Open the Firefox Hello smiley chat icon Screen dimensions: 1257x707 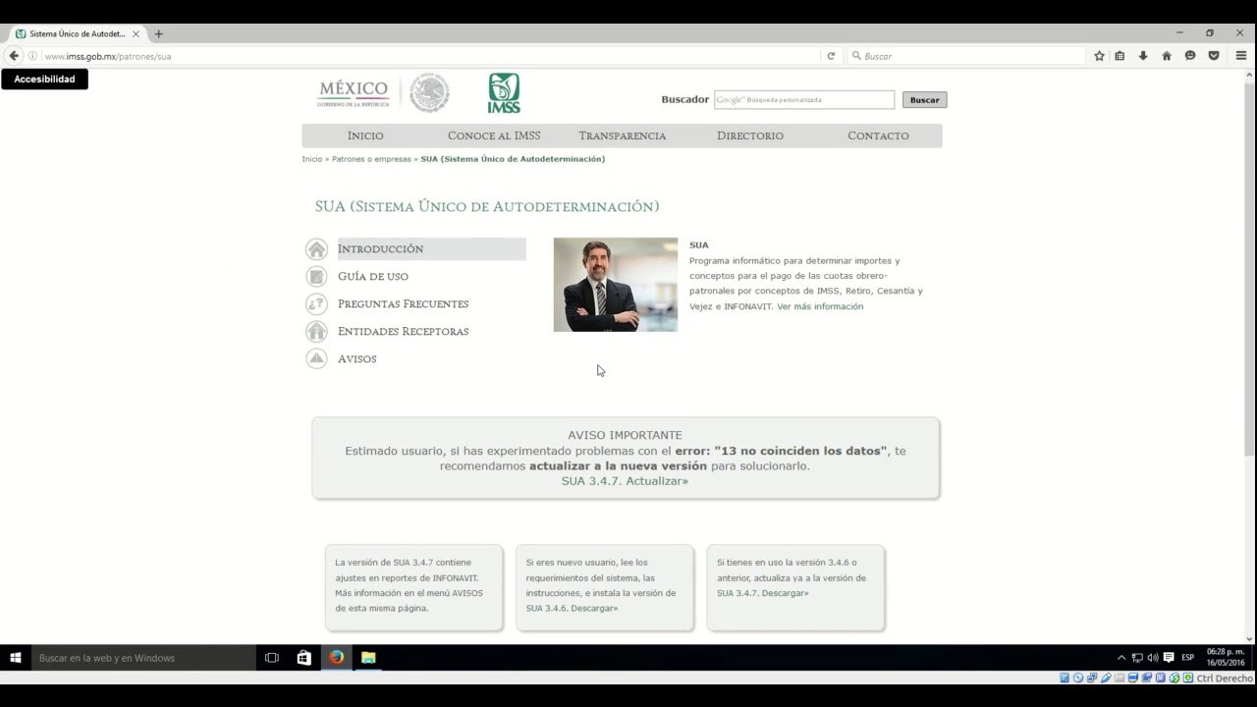tap(1190, 56)
